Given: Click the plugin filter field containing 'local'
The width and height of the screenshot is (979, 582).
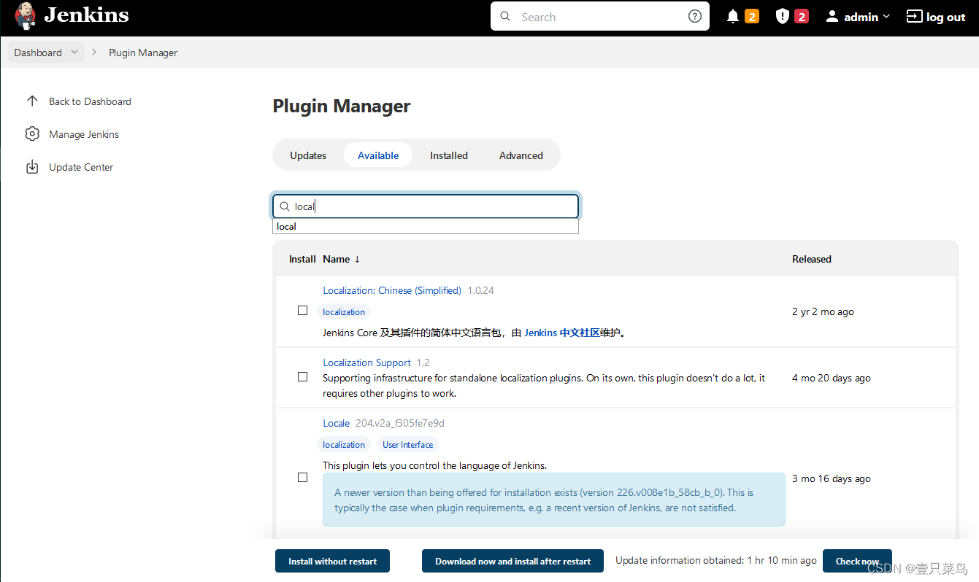Looking at the screenshot, I should (x=426, y=206).
